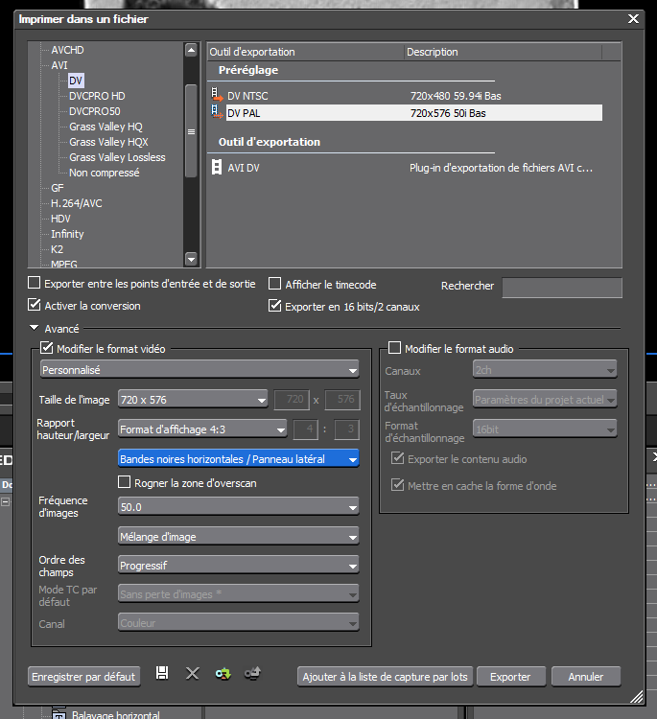Click the delete preset X icon
657x719 pixels.
(193, 673)
